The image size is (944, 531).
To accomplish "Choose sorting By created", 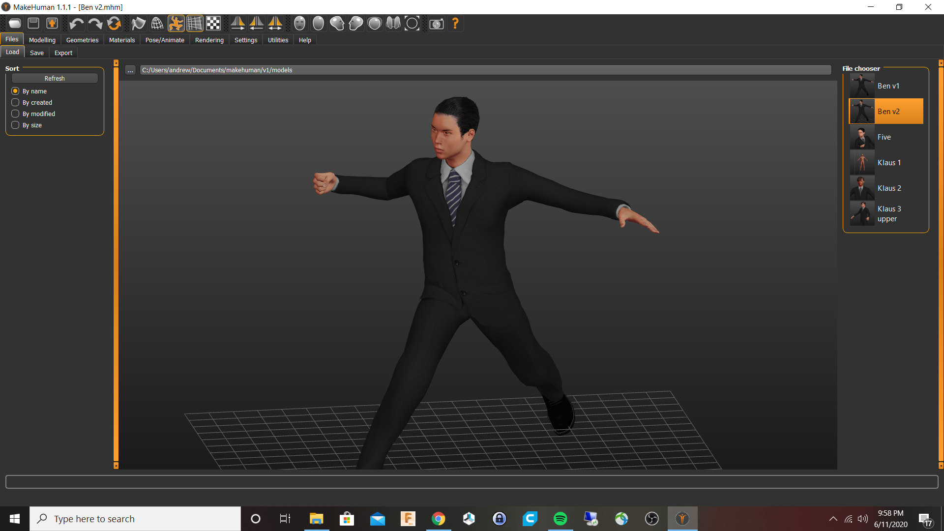I will 15,102.
